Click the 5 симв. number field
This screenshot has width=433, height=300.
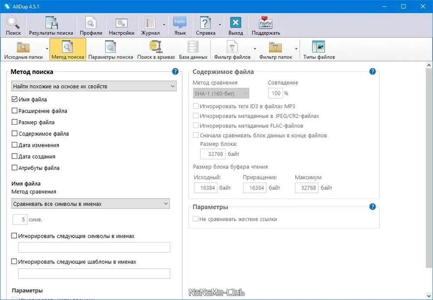(20, 219)
